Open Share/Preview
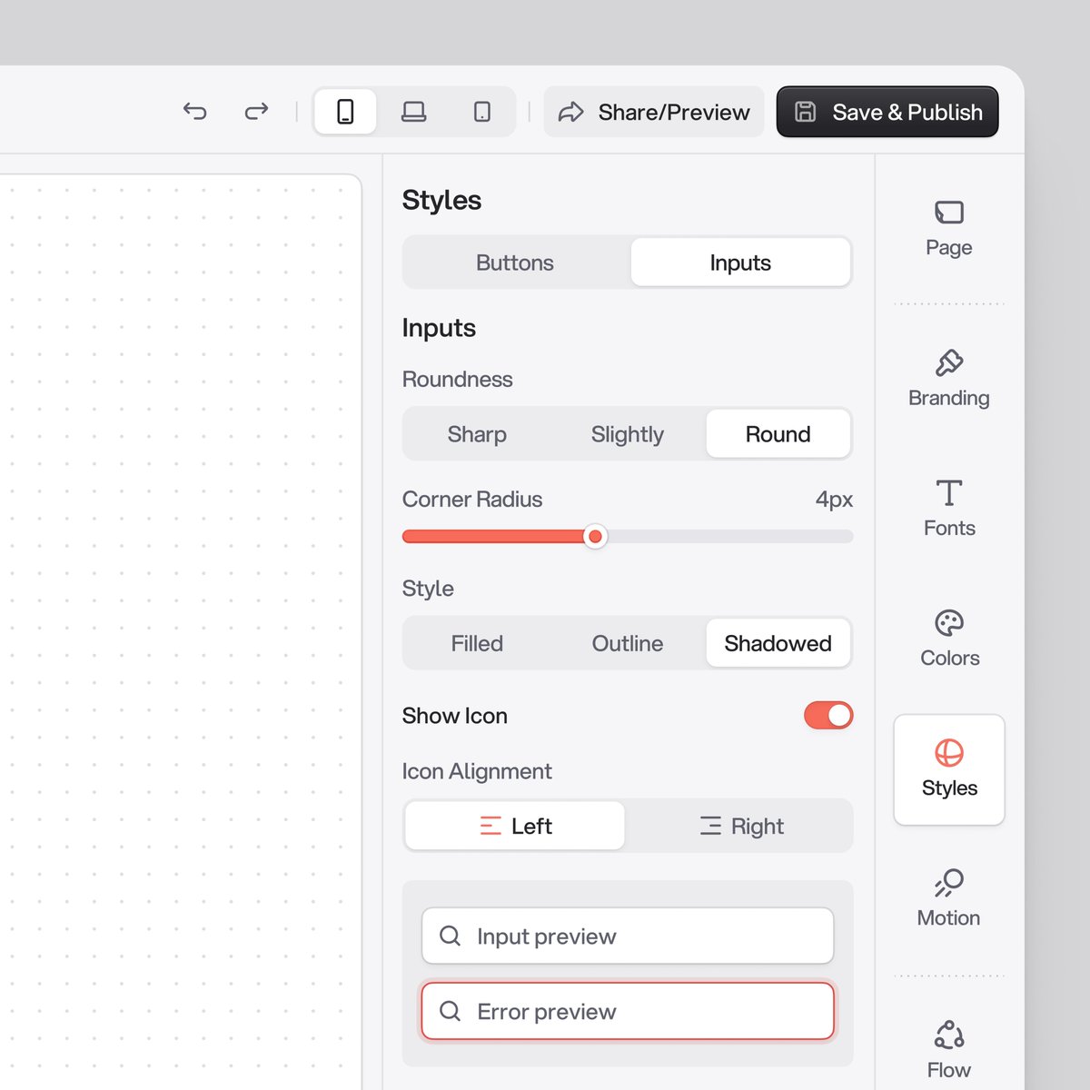The height and width of the screenshot is (1090, 1090). pyautogui.click(x=654, y=112)
